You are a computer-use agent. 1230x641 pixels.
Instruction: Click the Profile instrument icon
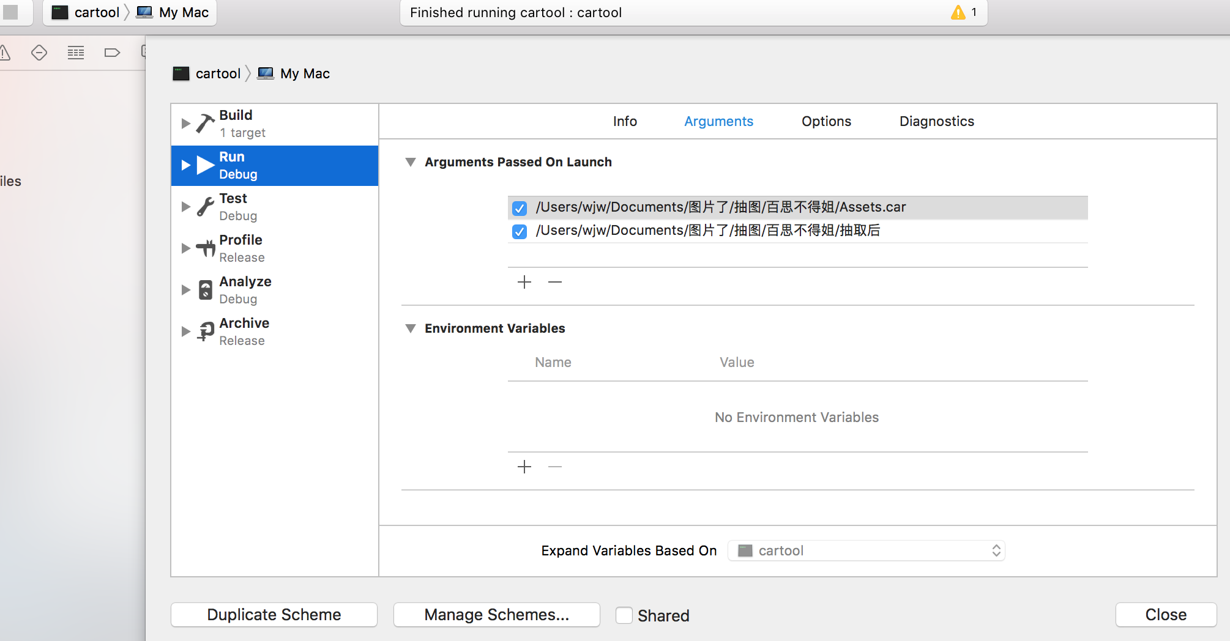tap(206, 248)
